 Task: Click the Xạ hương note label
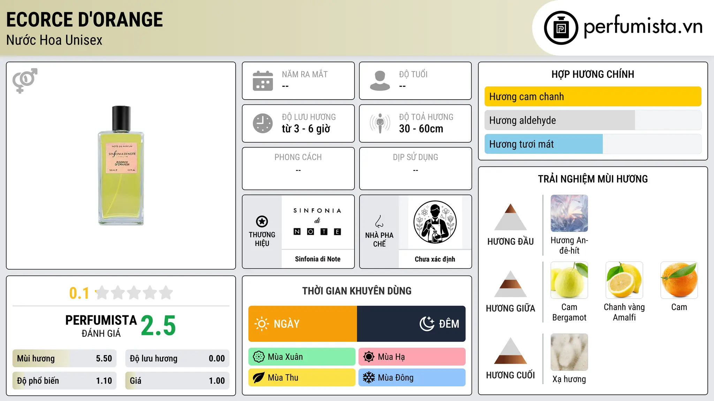(x=569, y=379)
